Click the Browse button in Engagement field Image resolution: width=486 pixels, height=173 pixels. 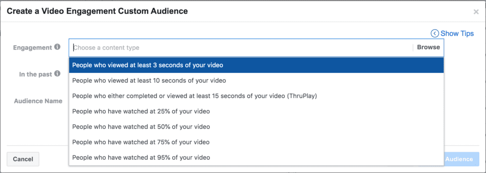pos(429,47)
